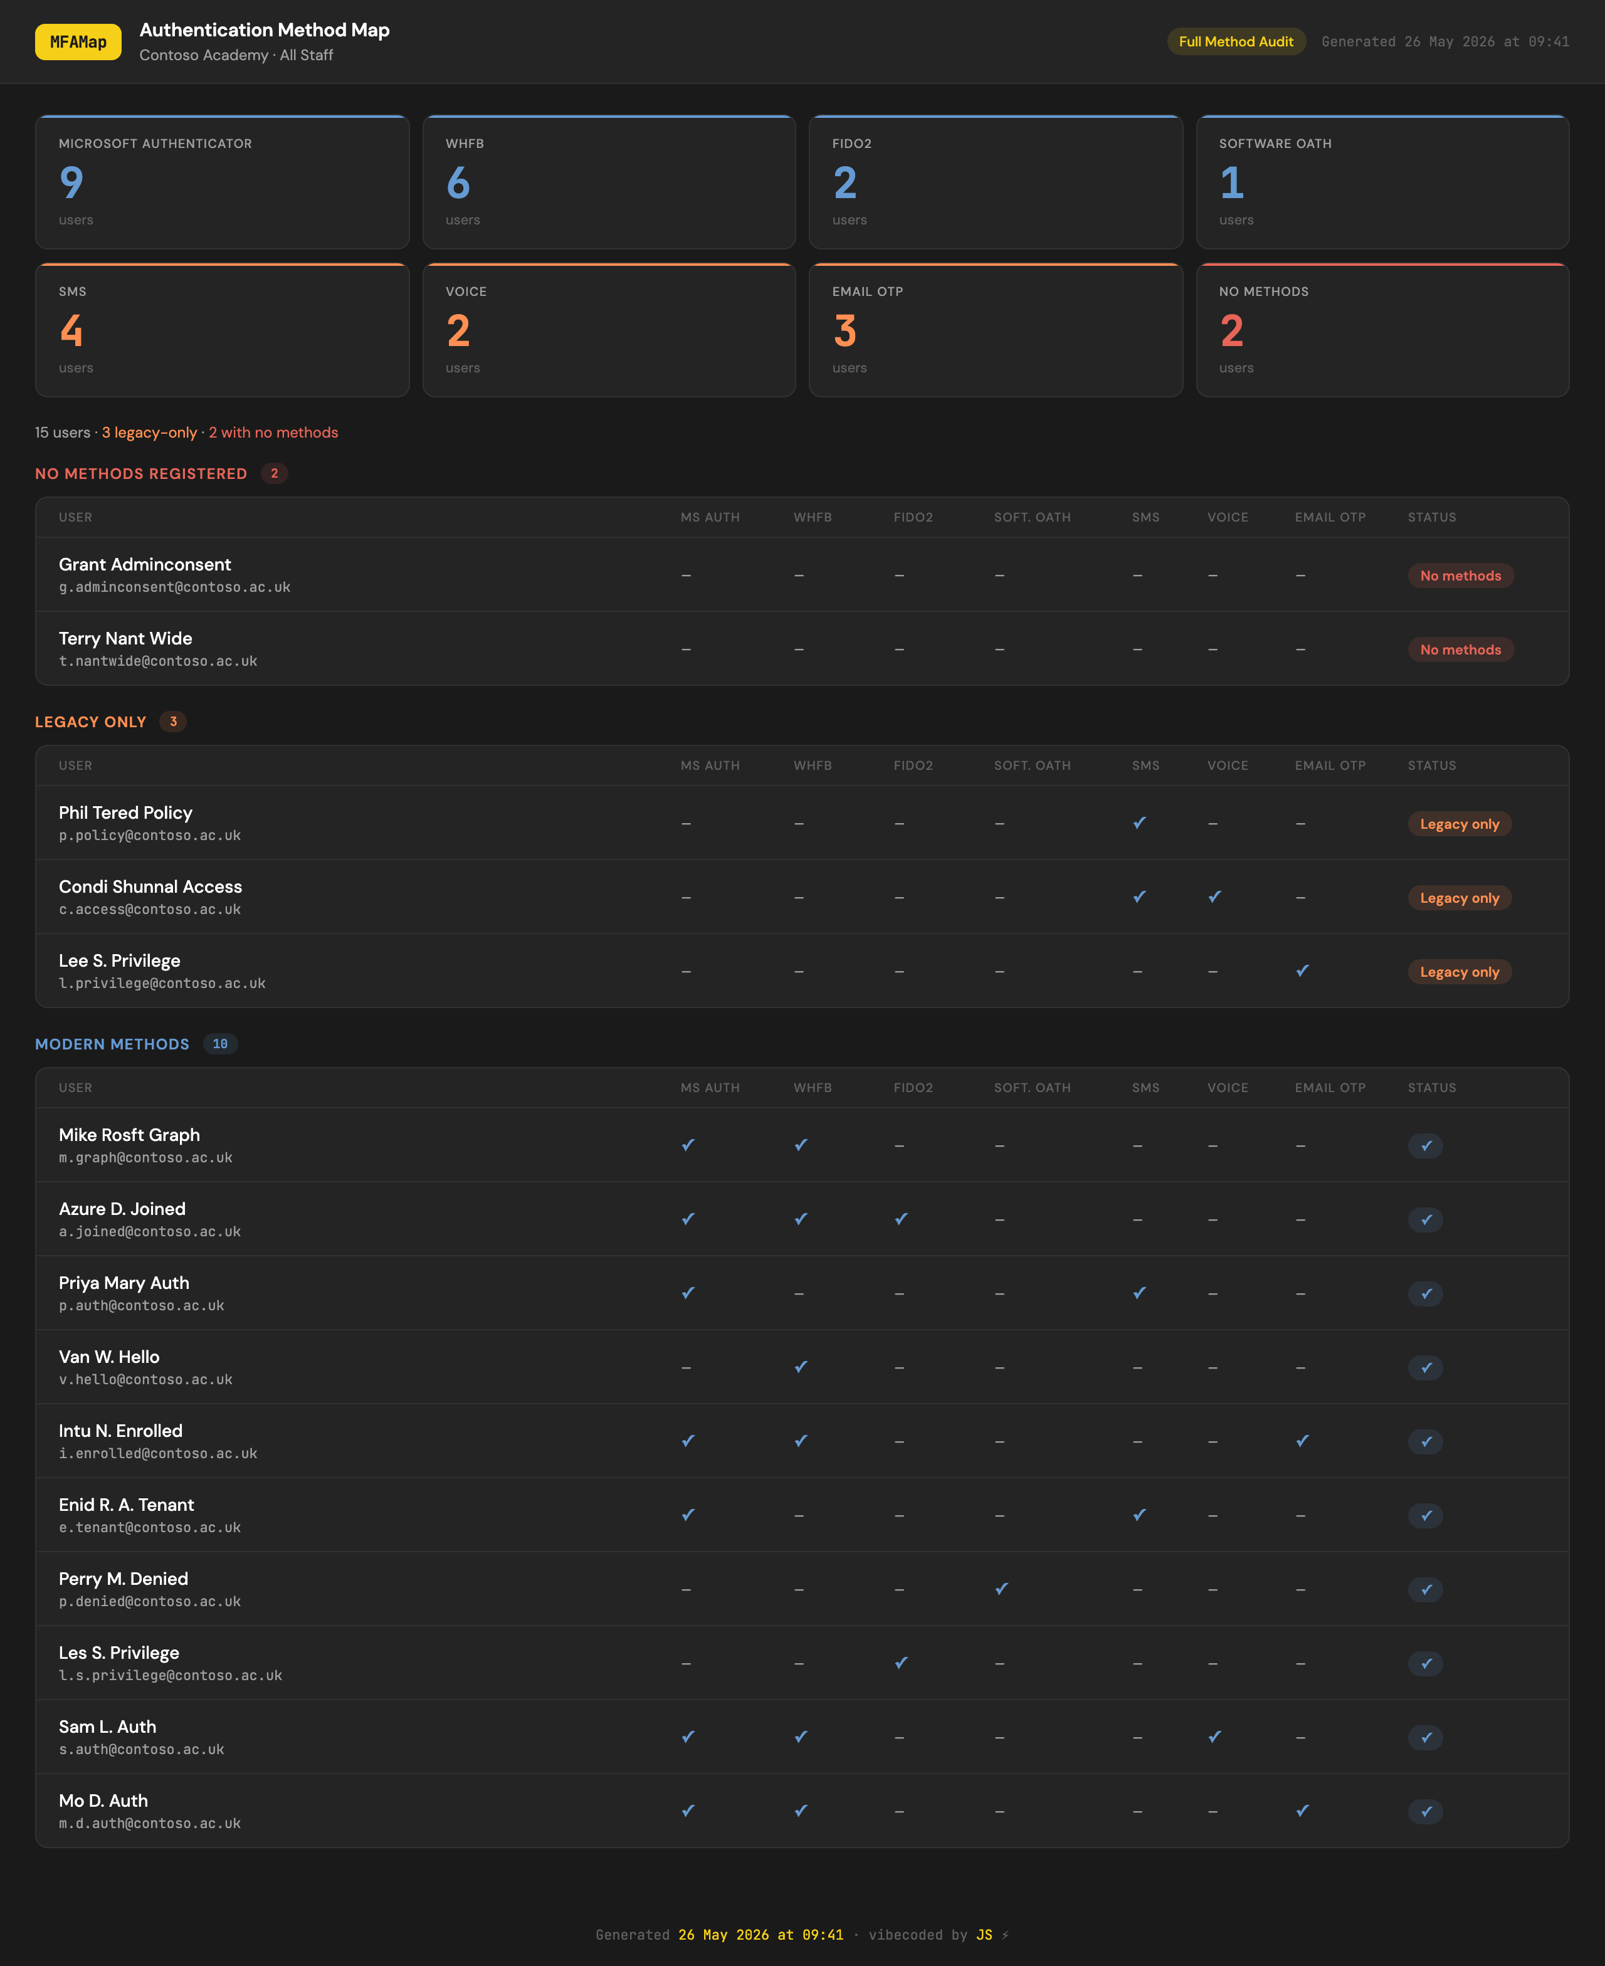This screenshot has height=1966, width=1605.
Task: Click Phil Tered Policy's Legacy only badge
Action: pyautogui.click(x=1459, y=824)
